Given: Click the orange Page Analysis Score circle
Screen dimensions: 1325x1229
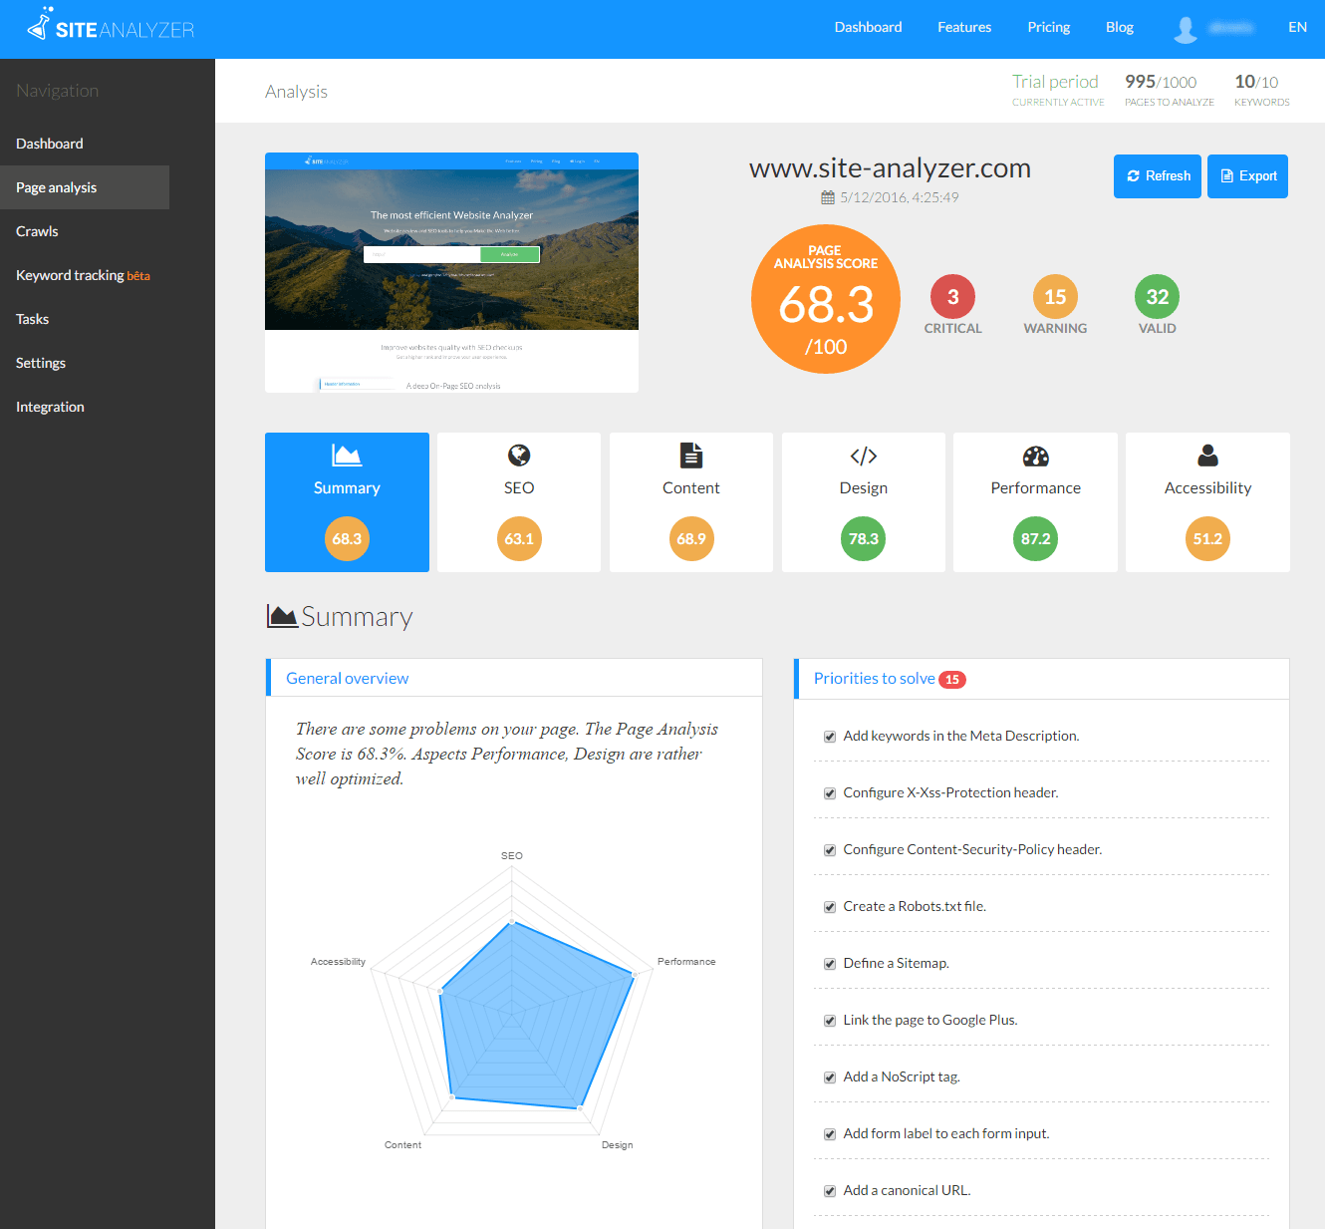Looking at the screenshot, I should pyautogui.click(x=826, y=299).
